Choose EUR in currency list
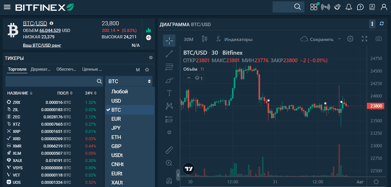The height and width of the screenshot is (187, 391). coord(130,119)
